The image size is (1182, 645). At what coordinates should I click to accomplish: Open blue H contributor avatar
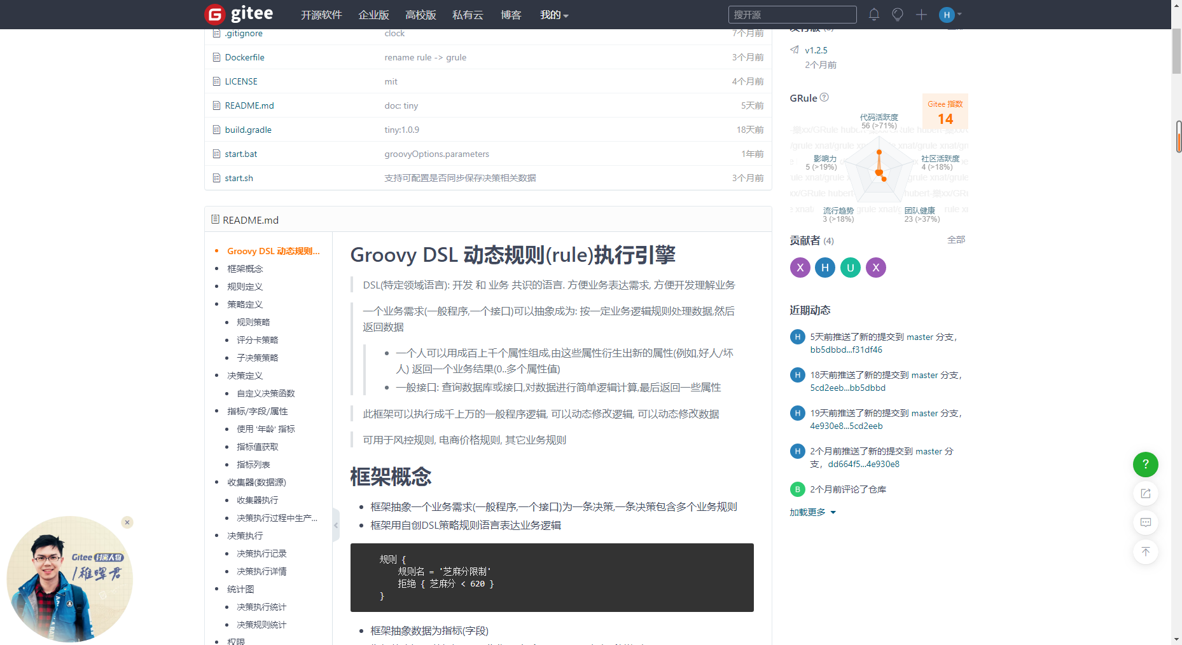coord(825,268)
